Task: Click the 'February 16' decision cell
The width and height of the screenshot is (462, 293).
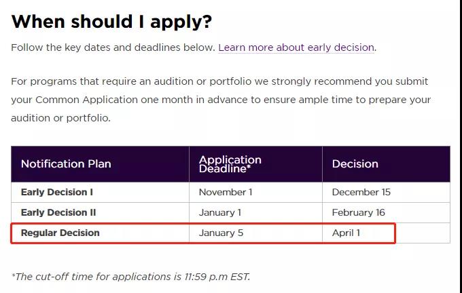Action: coord(359,212)
